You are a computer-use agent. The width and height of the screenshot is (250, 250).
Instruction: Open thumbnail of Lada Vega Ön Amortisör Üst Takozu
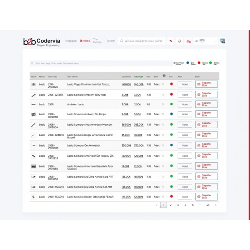pyautogui.click(x=33, y=84)
